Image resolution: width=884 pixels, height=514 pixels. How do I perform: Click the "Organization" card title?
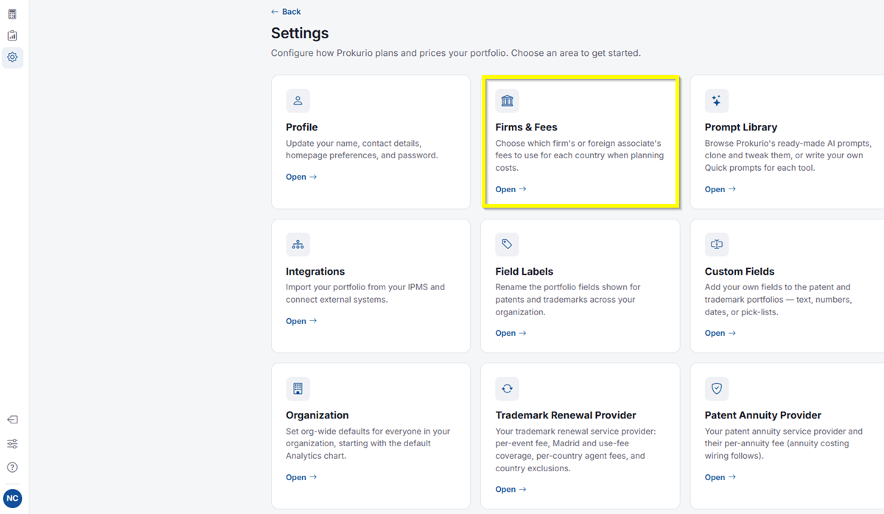[x=318, y=415]
